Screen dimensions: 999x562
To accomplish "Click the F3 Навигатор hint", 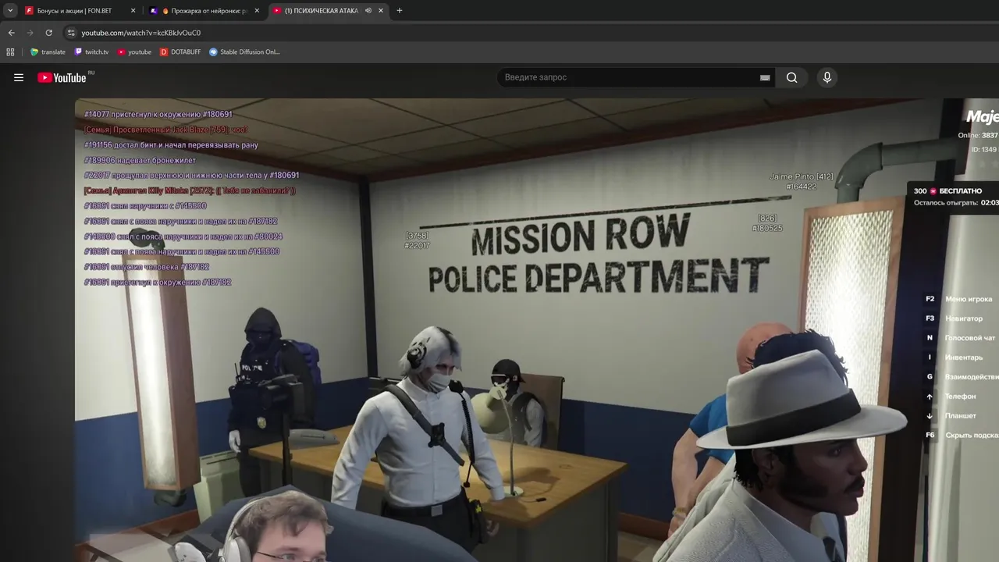I will point(954,318).
